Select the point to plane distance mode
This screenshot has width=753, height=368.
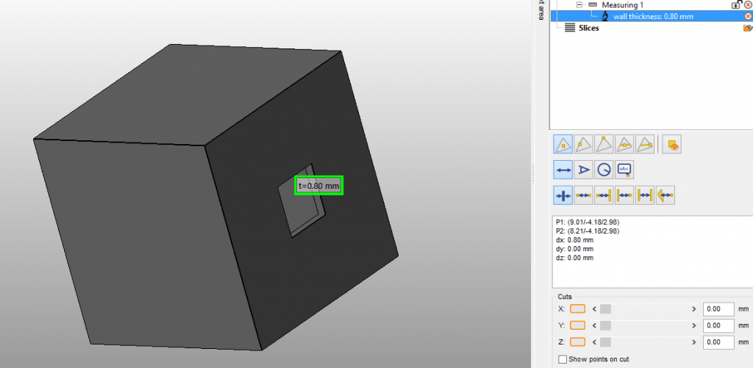pos(604,195)
